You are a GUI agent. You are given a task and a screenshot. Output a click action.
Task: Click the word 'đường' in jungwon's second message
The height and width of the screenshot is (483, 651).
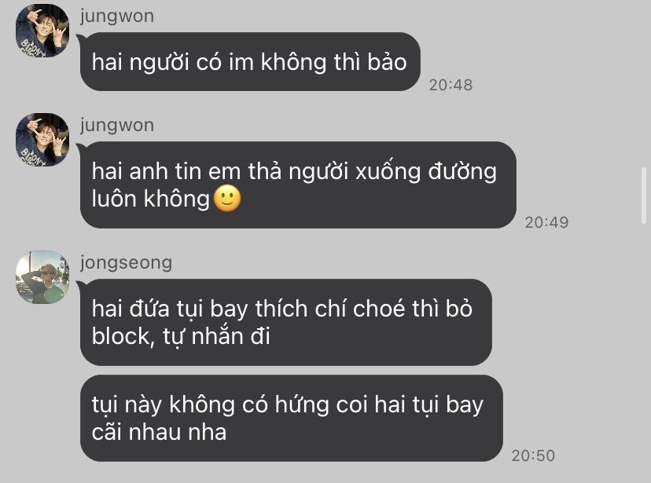click(462, 172)
